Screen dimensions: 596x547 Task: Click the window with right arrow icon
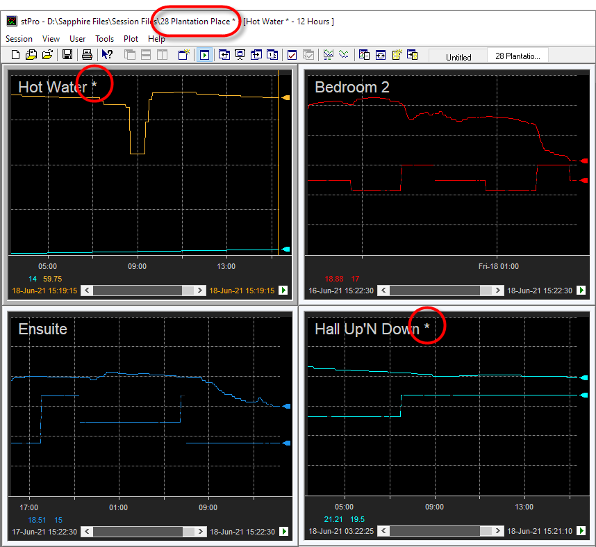point(256,55)
